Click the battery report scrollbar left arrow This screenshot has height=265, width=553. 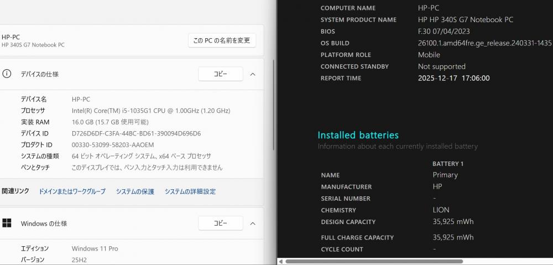[281, 262]
